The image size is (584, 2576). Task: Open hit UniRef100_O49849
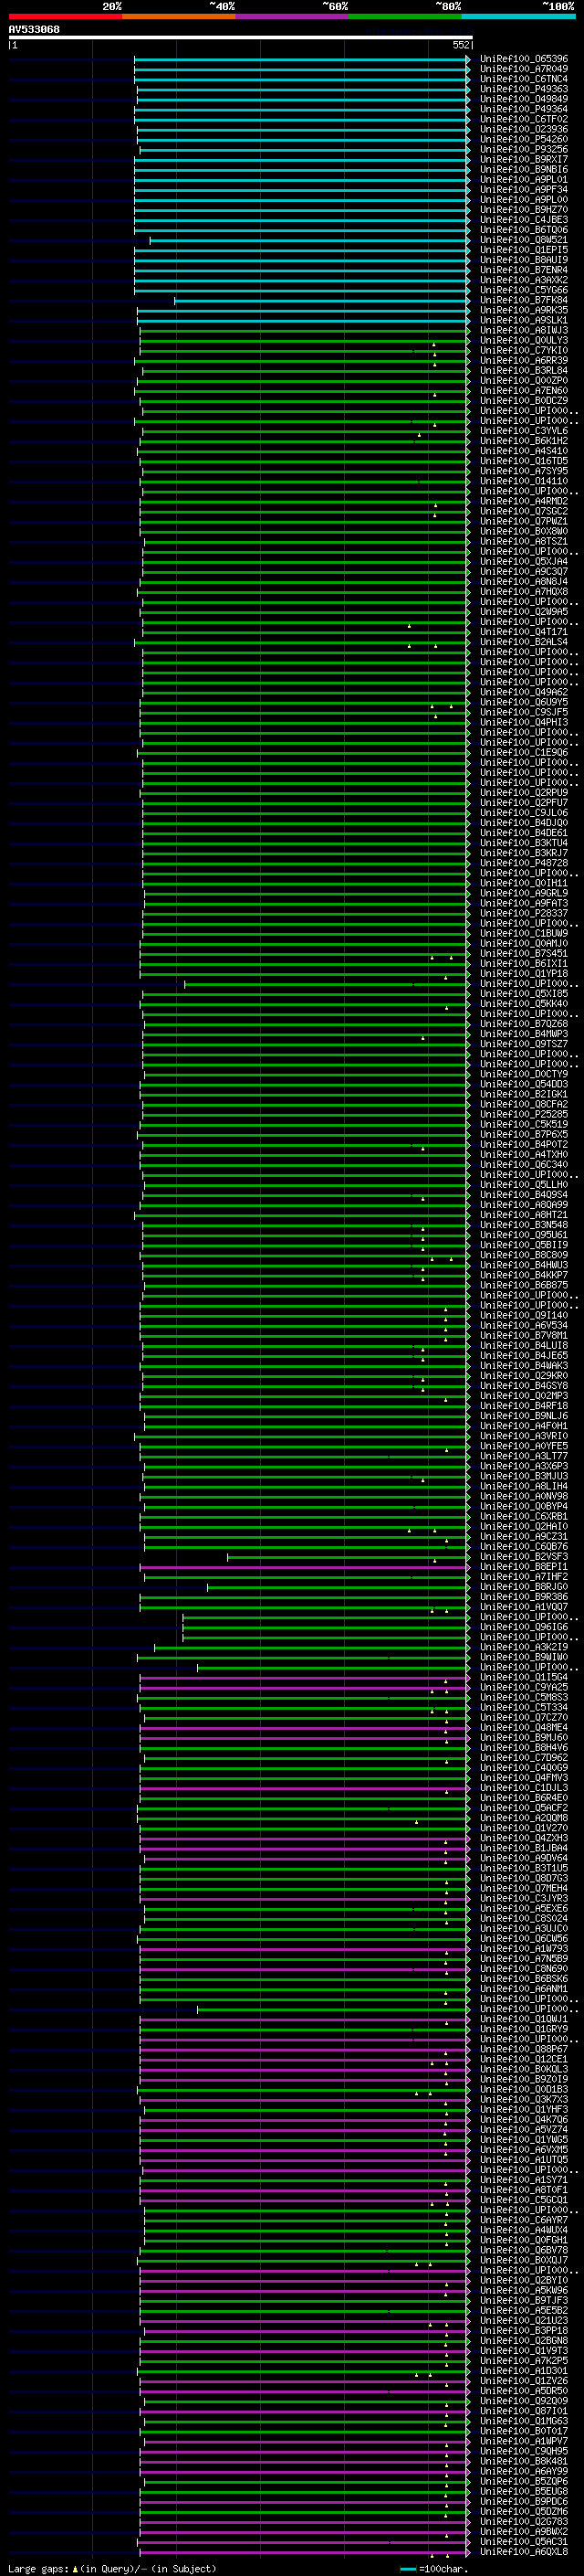(x=524, y=99)
